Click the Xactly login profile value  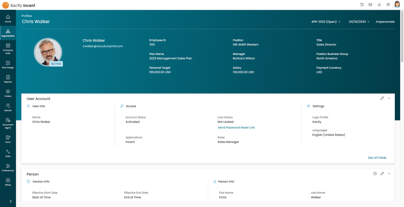click(x=317, y=122)
